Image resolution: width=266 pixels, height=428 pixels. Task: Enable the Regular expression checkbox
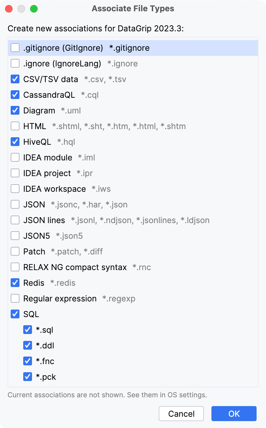[15, 298]
